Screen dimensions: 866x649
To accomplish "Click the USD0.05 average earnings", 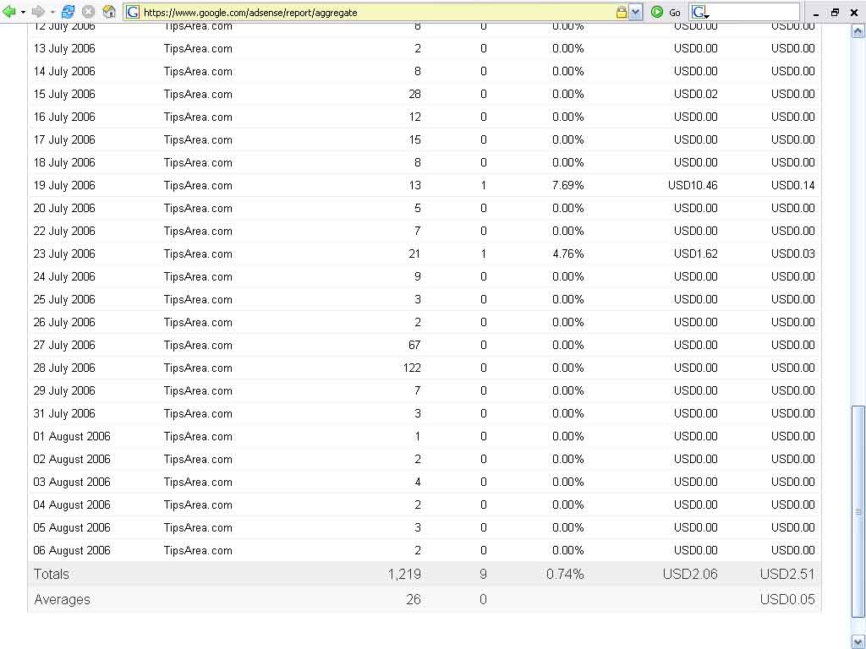I will tap(787, 599).
